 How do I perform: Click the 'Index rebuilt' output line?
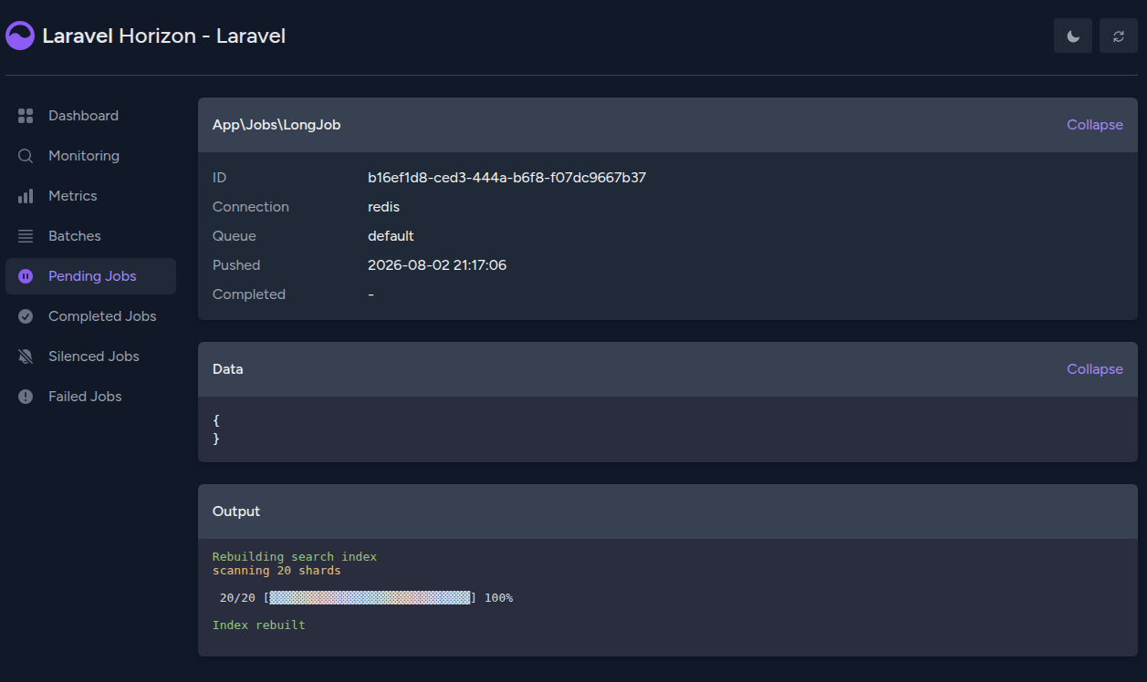point(259,625)
